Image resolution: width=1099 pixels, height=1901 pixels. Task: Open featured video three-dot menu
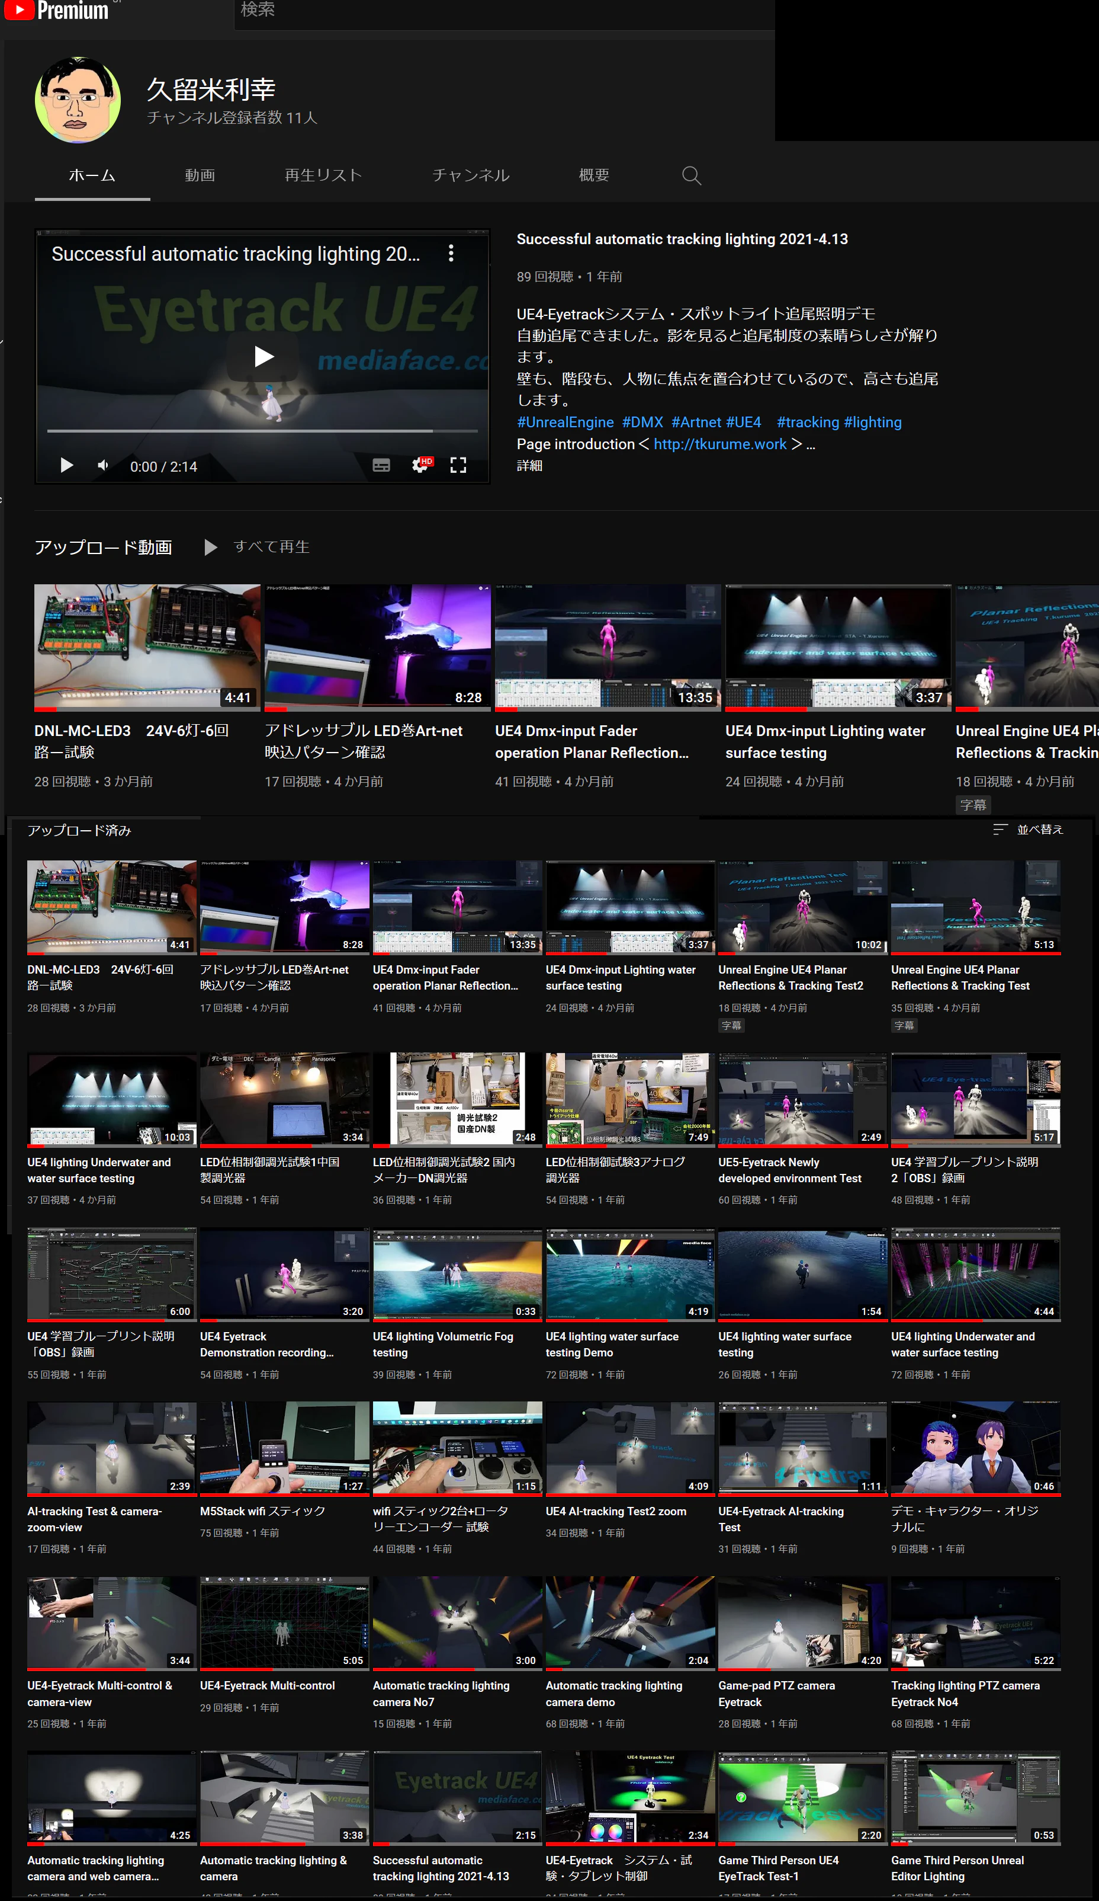point(451,254)
